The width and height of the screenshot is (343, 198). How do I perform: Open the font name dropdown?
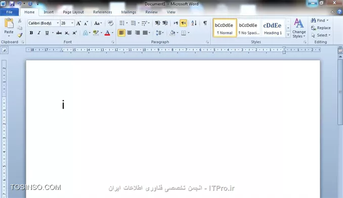(58, 23)
